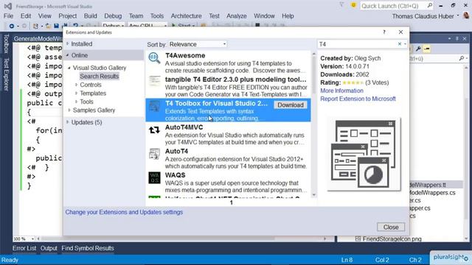
Task: Expand the Tools gallery node
Action: coord(76,102)
